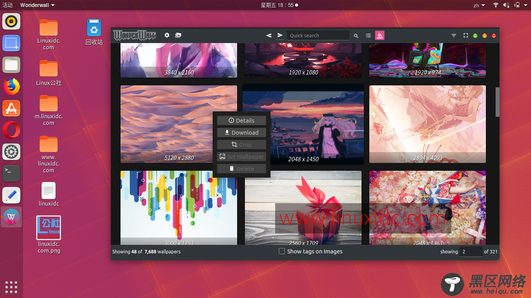Click the page number field showing 2

[471, 251]
